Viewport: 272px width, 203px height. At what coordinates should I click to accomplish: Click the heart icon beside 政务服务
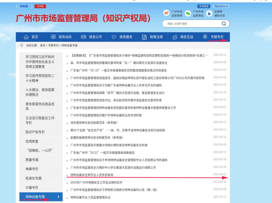point(114,37)
